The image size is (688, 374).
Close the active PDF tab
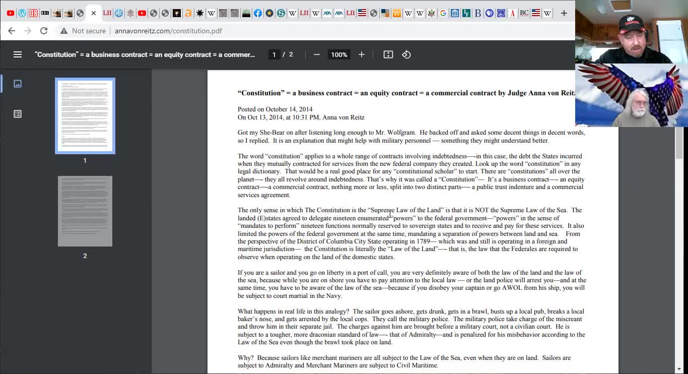pyautogui.click(x=94, y=13)
